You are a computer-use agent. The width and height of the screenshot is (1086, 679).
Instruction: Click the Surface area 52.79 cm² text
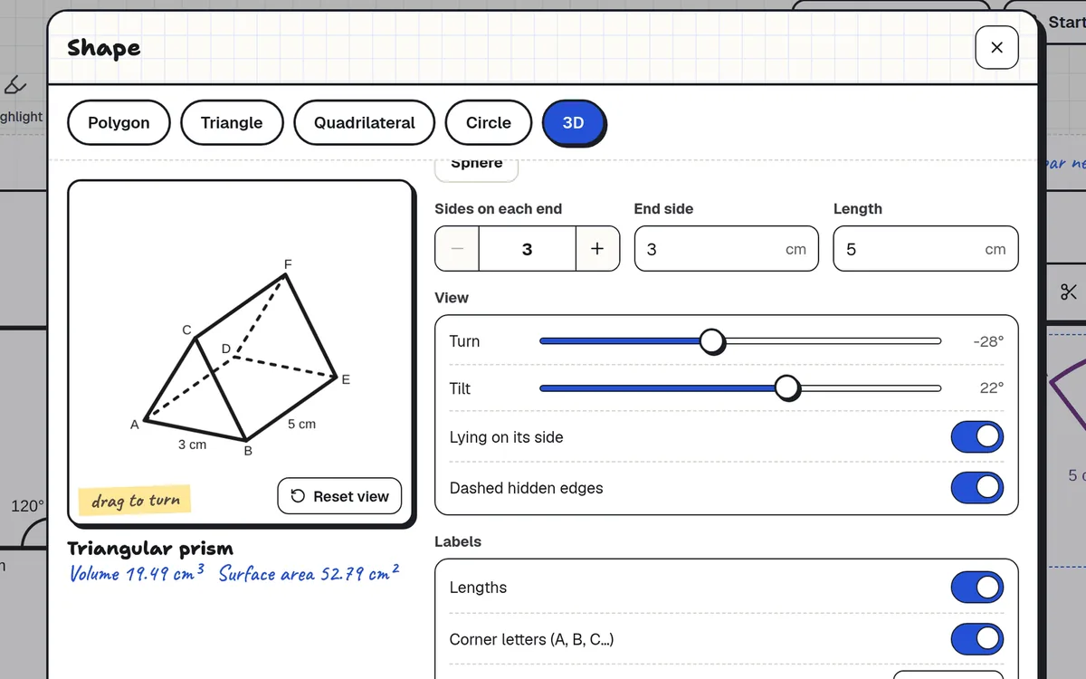pyautogui.click(x=309, y=573)
